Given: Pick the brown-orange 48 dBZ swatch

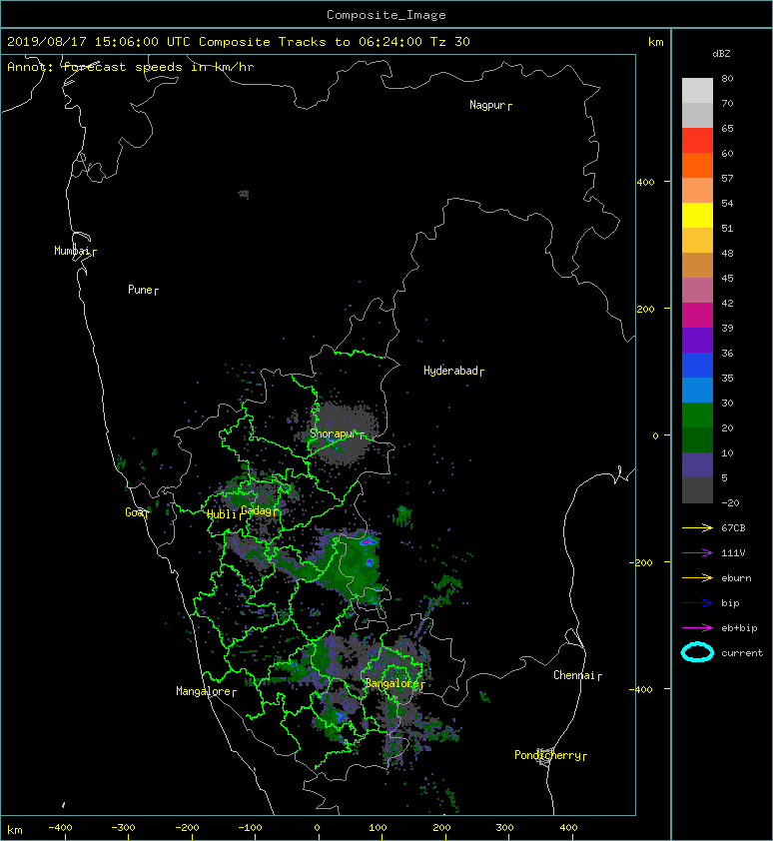Looking at the screenshot, I should [x=697, y=265].
